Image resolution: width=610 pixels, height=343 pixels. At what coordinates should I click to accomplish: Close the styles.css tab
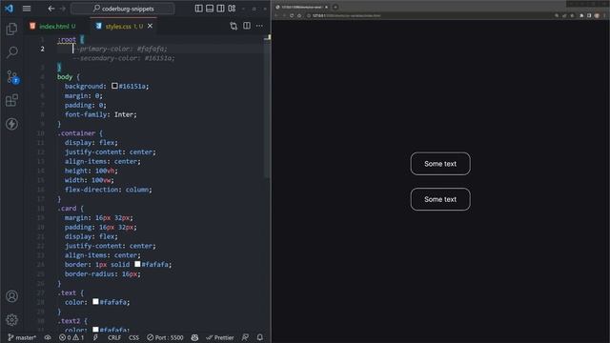coord(151,26)
